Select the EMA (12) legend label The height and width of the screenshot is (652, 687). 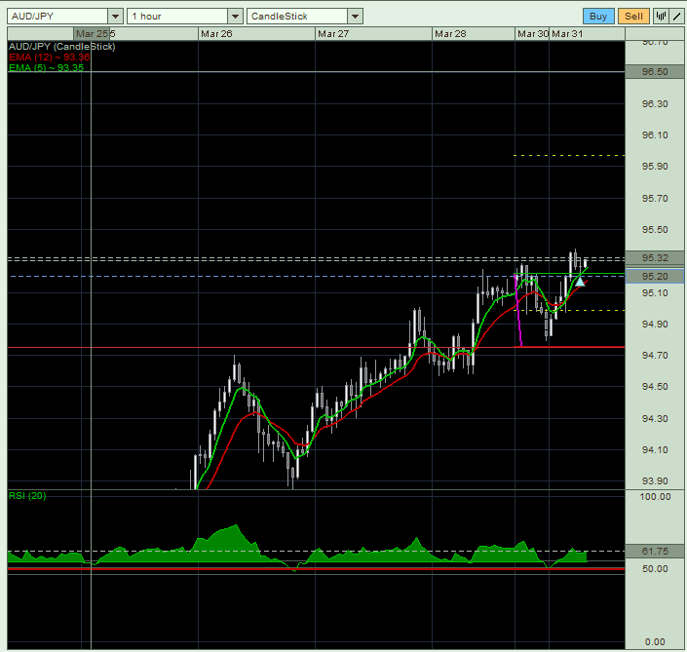click(50, 57)
